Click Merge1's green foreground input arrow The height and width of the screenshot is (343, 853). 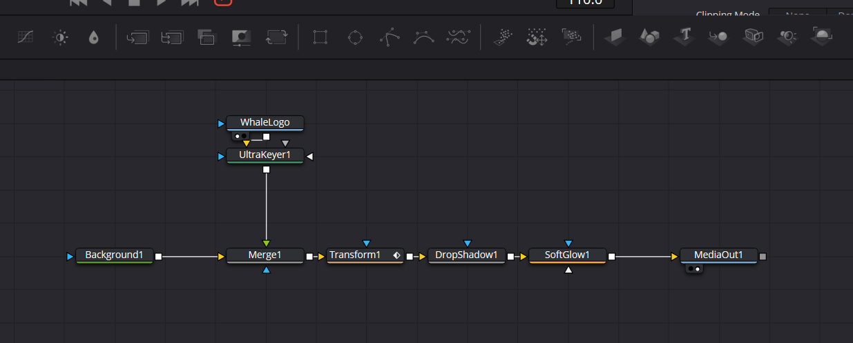(266, 243)
